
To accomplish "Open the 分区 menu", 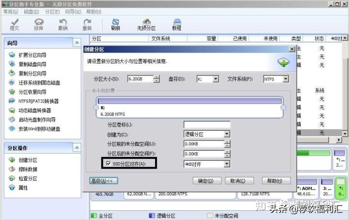I will click(52, 12).
